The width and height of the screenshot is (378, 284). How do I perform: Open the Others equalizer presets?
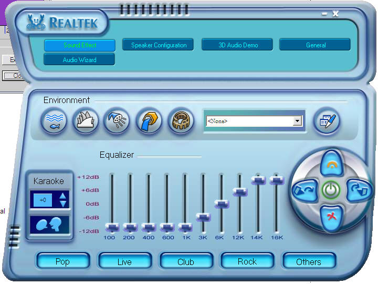(309, 261)
